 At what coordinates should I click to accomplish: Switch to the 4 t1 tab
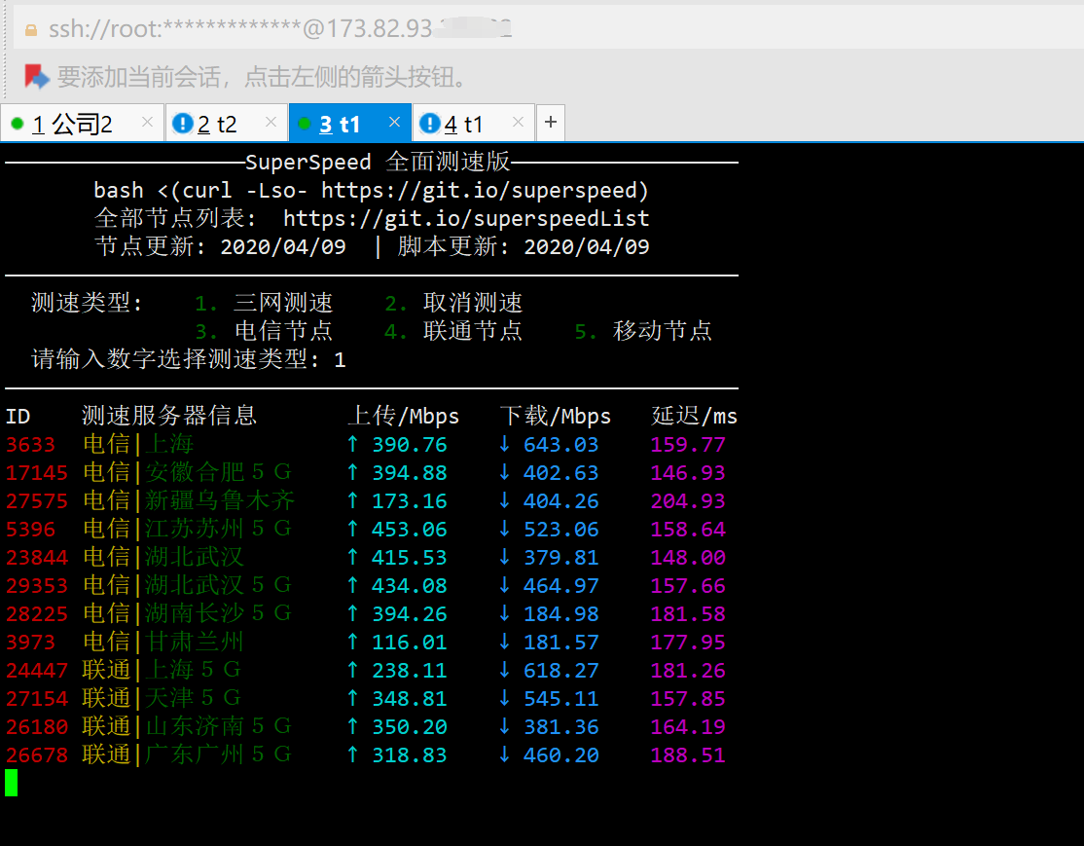click(x=464, y=124)
